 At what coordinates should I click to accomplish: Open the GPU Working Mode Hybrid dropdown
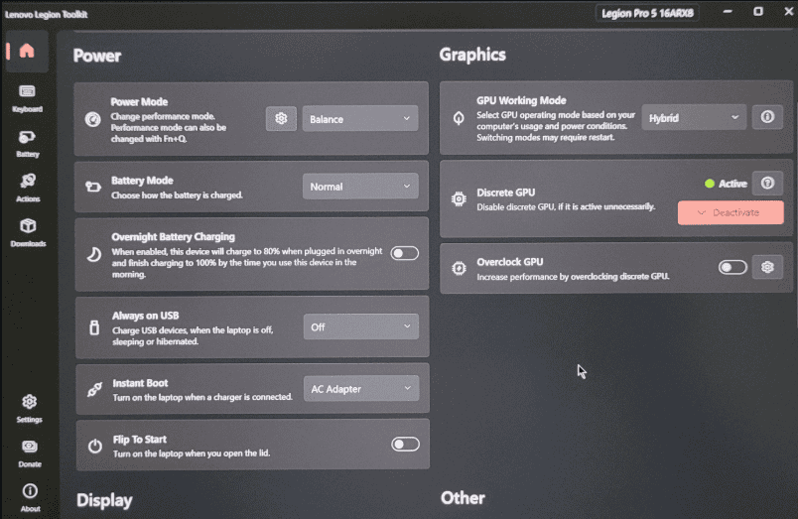click(694, 117)
